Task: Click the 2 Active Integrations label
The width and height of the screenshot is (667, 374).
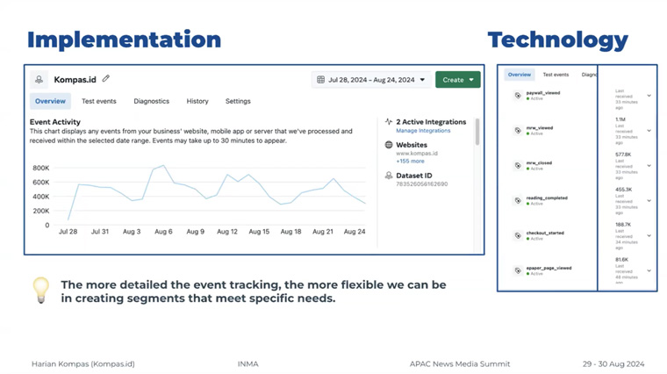Action: click(x=431, y=122)
